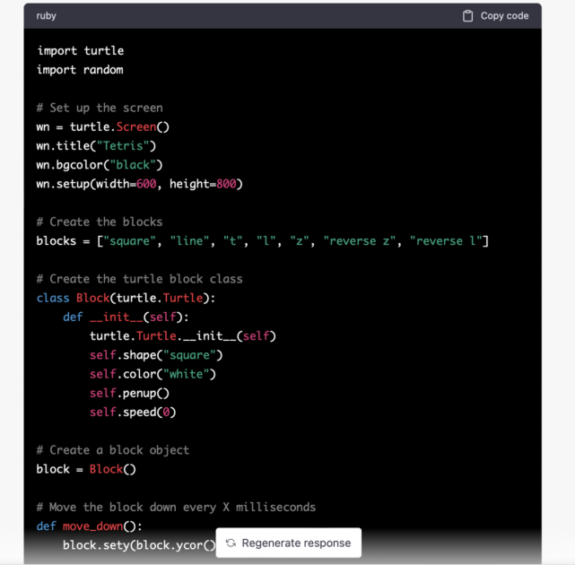Click the 'turtle.Turtle.__init__(self)' line

[183, 336]
